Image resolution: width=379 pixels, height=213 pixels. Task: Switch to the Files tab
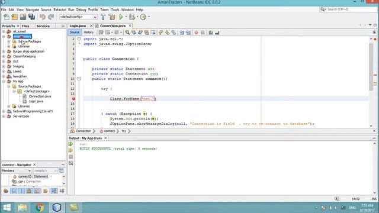(25, 26)
